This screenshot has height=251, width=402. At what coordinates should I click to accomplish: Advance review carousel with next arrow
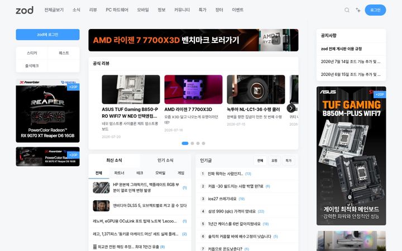click(291, 108)
